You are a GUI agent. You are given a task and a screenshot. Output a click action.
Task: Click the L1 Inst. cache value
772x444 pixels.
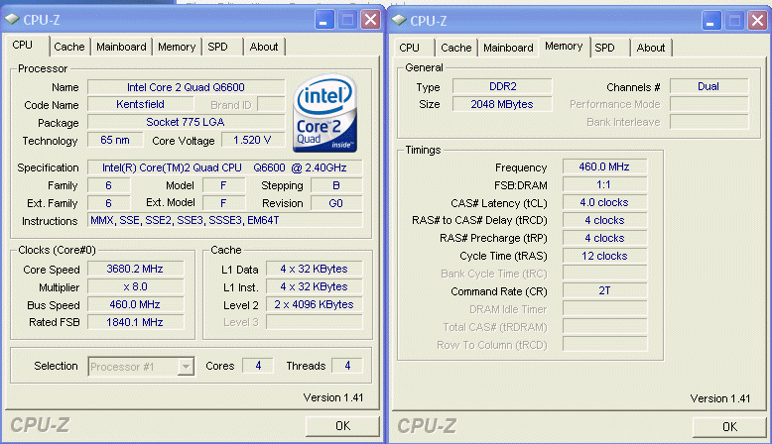click(315, 286)
